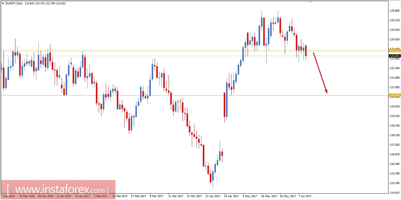The image size is (401, 200).
Task: Click the 118.740 price axis label
Action: click(395, 126)
